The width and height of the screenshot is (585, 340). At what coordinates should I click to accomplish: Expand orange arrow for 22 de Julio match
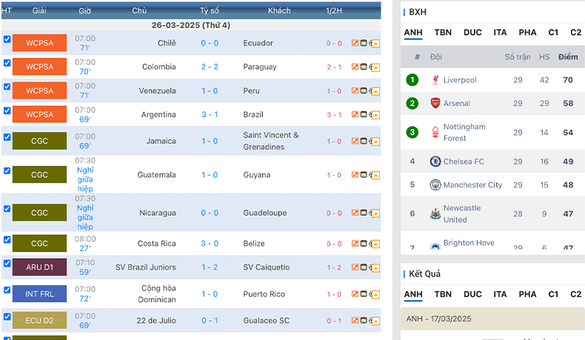[x=375, y=321]
